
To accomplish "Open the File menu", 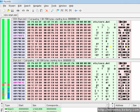I will (x=4, y=6).
